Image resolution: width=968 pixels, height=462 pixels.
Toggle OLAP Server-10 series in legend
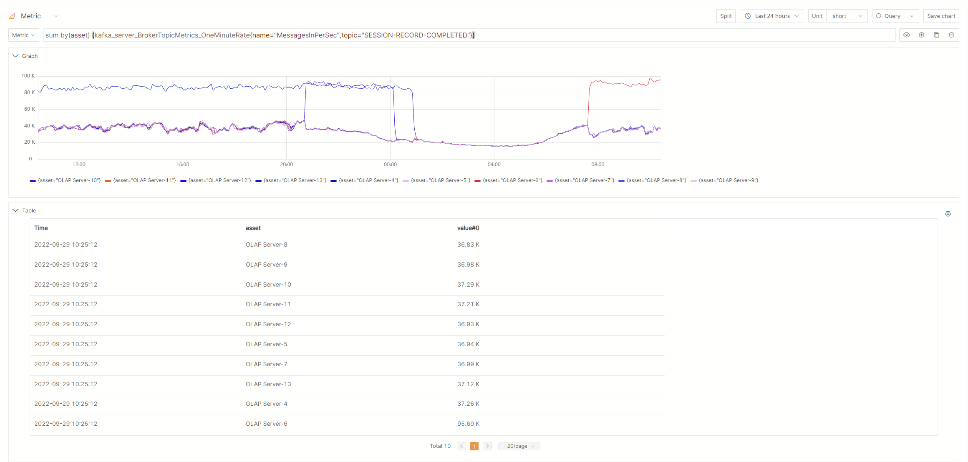69,180
